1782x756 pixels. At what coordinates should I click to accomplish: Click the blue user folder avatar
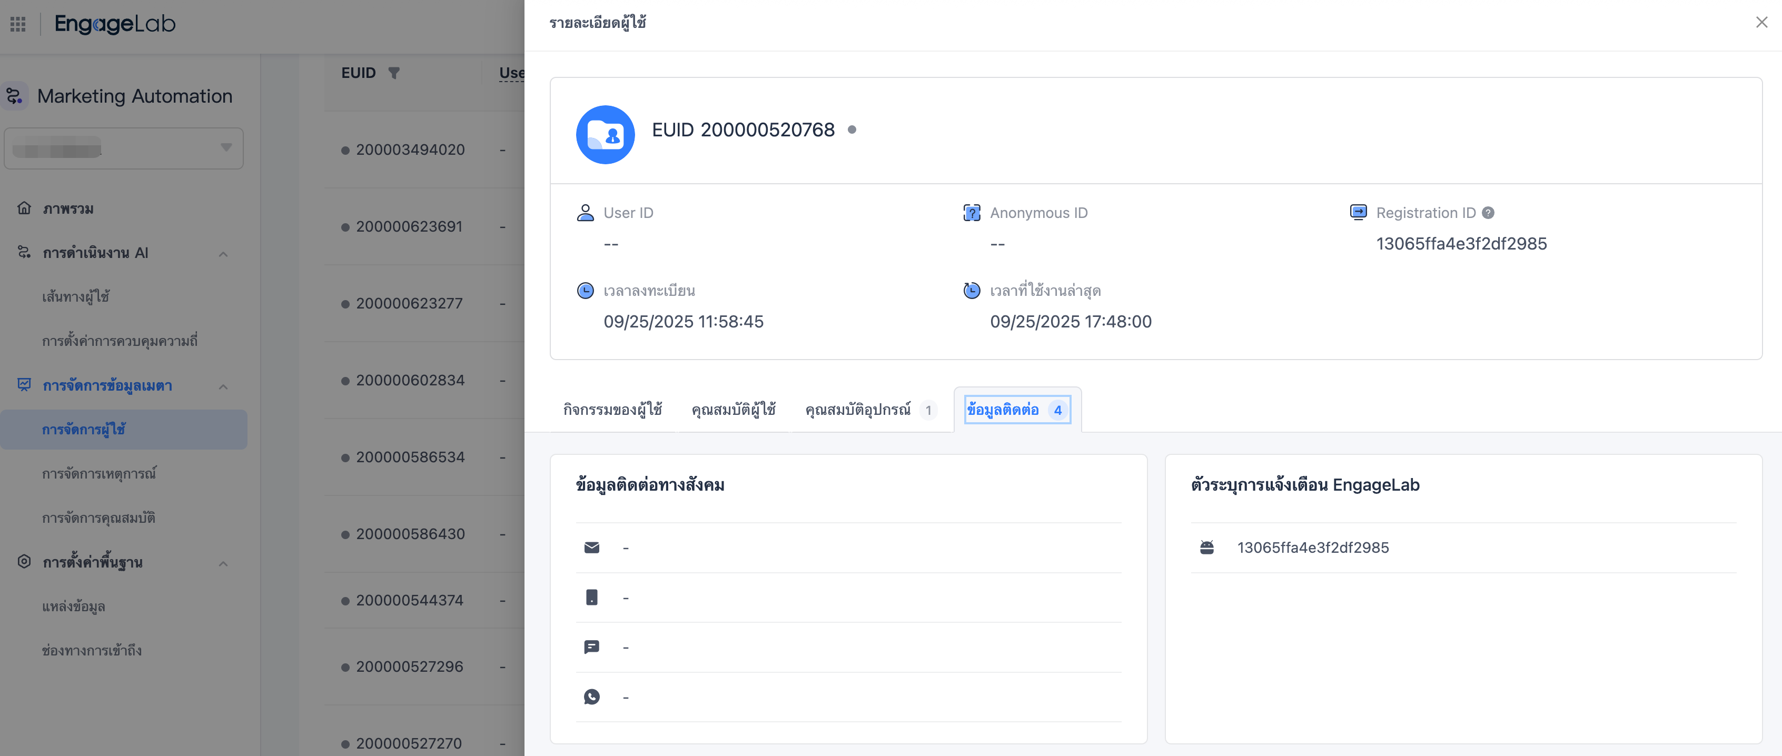[x=605, y=134]
